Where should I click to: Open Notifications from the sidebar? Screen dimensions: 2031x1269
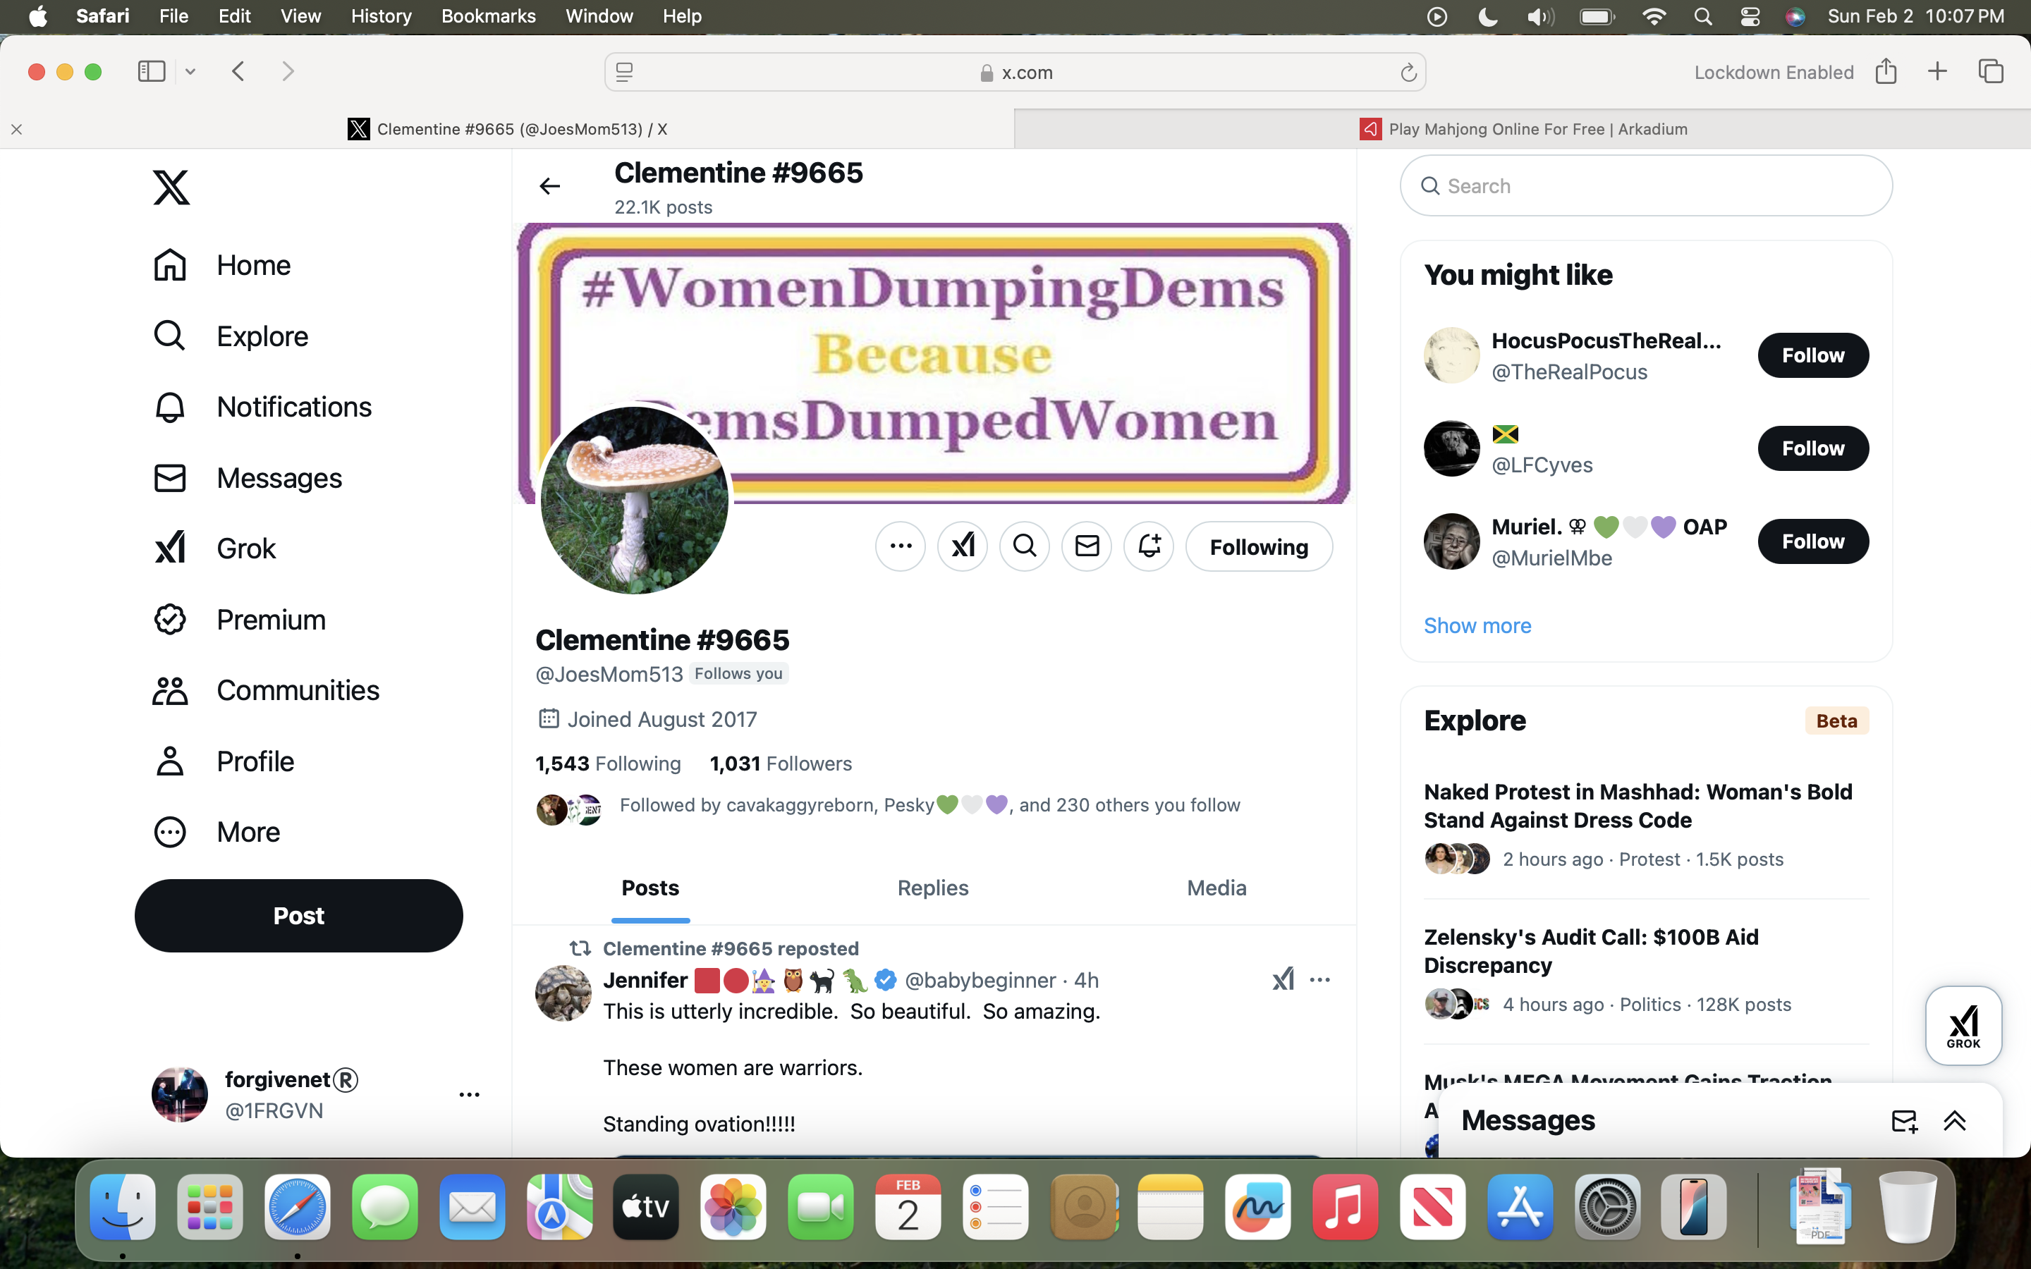(262, 407)
